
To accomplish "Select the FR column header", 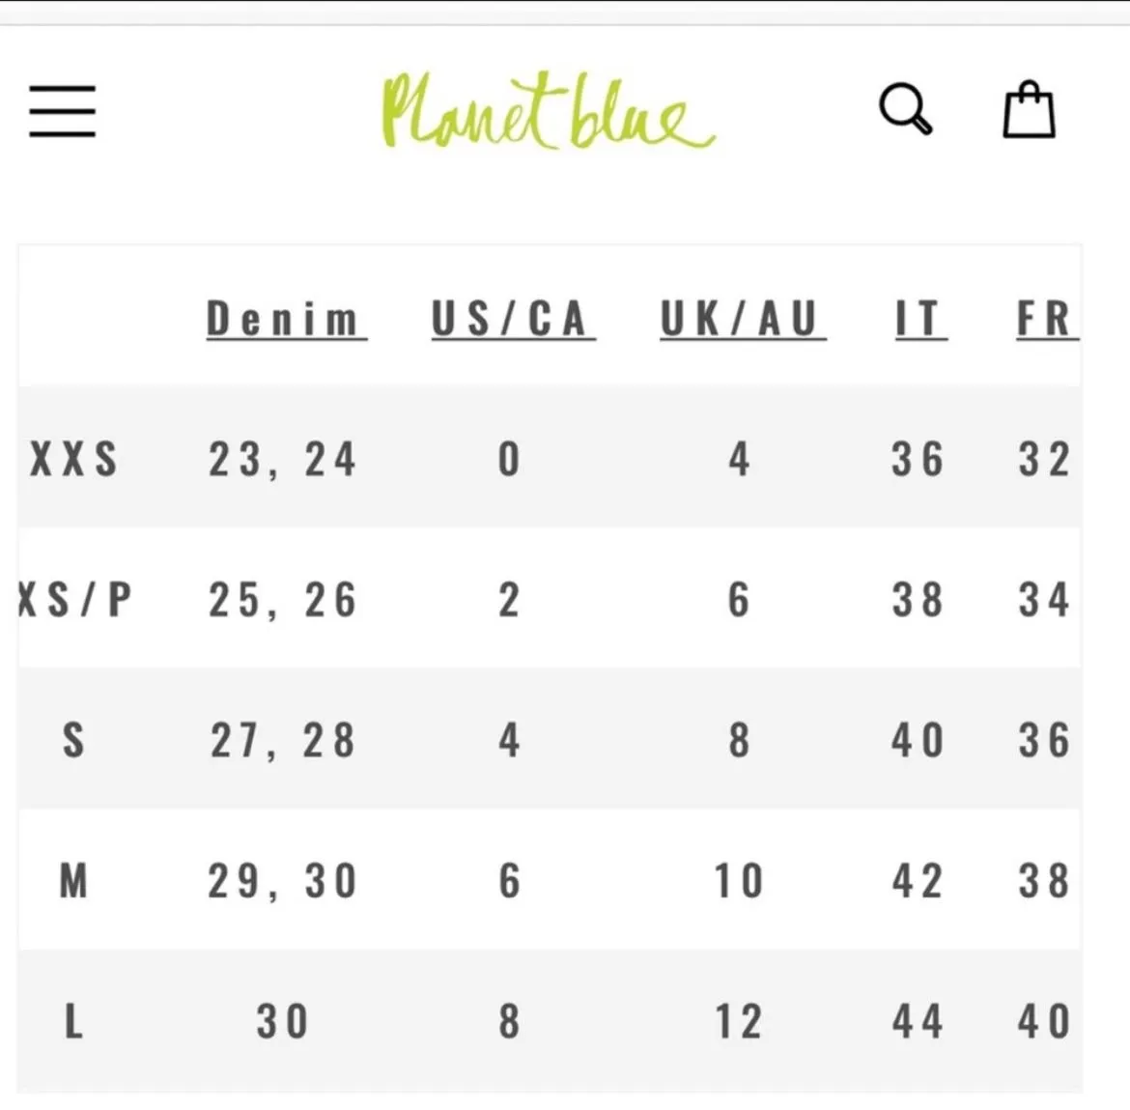I will 1046,319.
